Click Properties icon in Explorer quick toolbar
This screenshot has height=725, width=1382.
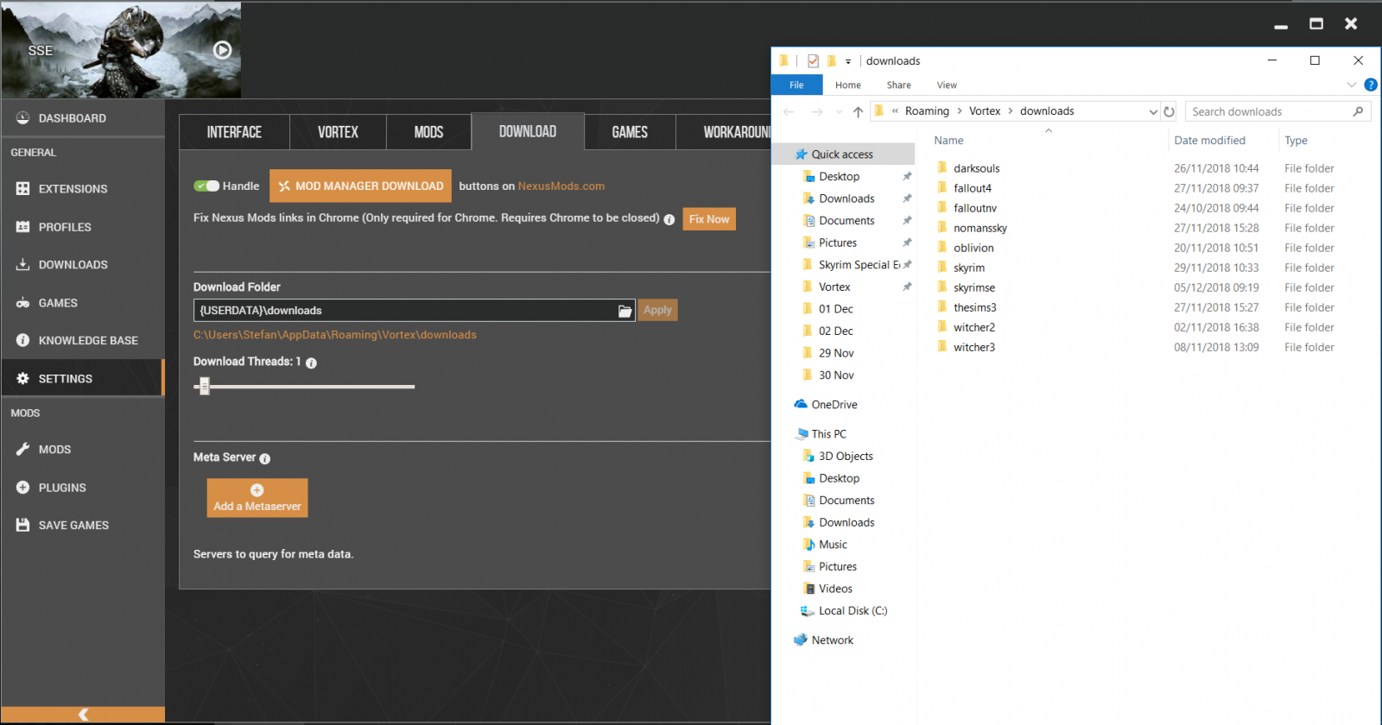pyautogui.click(x=813, y=61)
